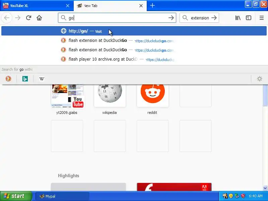Click the Highlights section heading
268x201 pixels.
tap(68, 176)
